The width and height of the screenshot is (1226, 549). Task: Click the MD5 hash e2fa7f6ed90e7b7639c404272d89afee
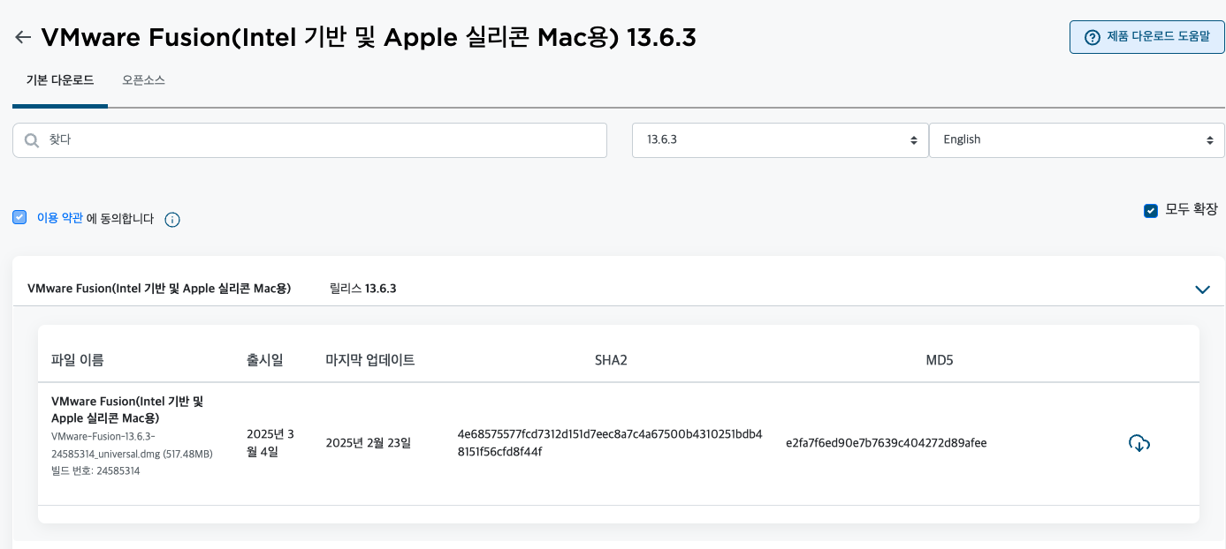click(x=886, y=443)
